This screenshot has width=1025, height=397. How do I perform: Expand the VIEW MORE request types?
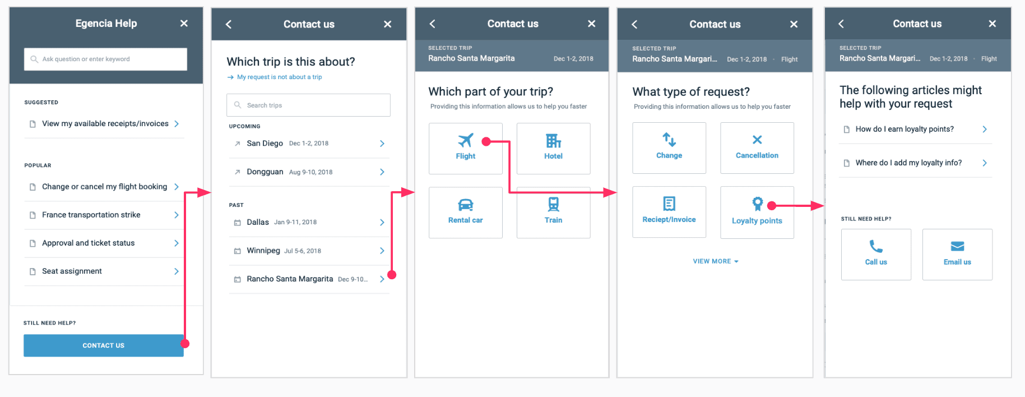716,261
